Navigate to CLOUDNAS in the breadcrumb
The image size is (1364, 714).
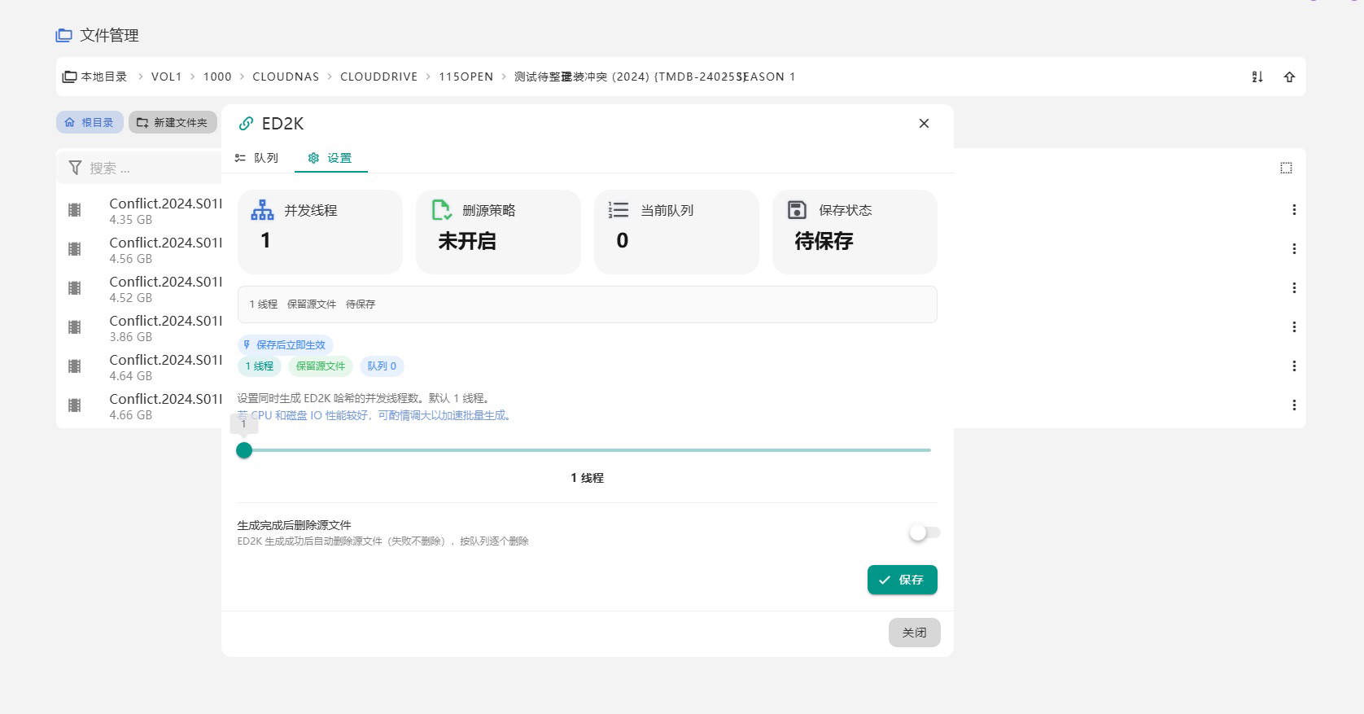tap(286, 77)
